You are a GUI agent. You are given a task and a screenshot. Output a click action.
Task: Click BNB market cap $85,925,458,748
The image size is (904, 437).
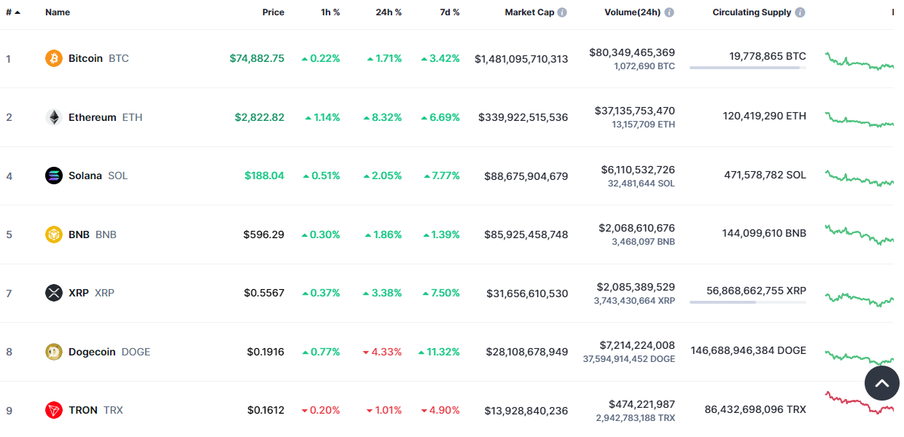point(526,235)
